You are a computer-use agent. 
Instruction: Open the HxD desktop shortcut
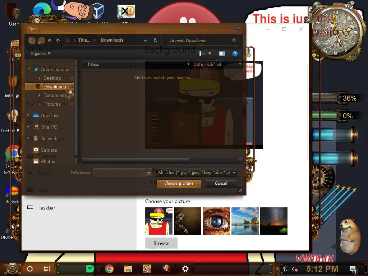point(126,11)
